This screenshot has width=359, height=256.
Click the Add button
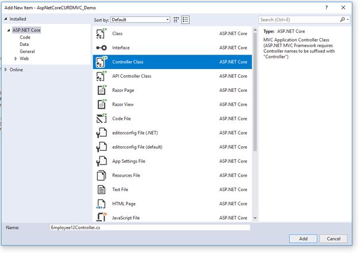pos(303,239)
